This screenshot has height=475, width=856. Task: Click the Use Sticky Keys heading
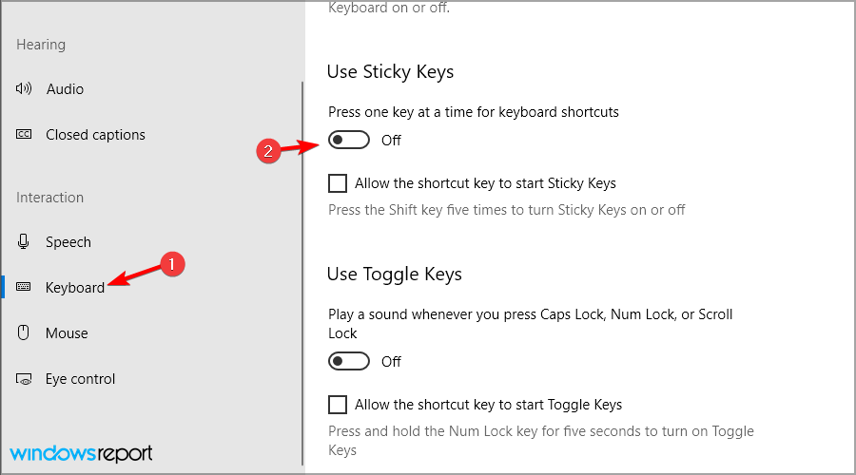[x=390, y=72]
